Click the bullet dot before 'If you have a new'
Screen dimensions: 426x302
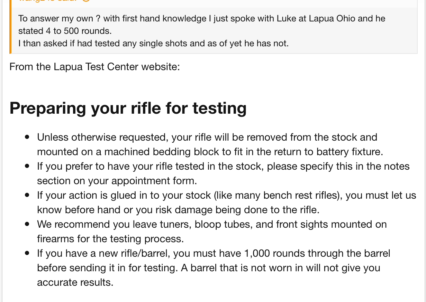(27, 253)
